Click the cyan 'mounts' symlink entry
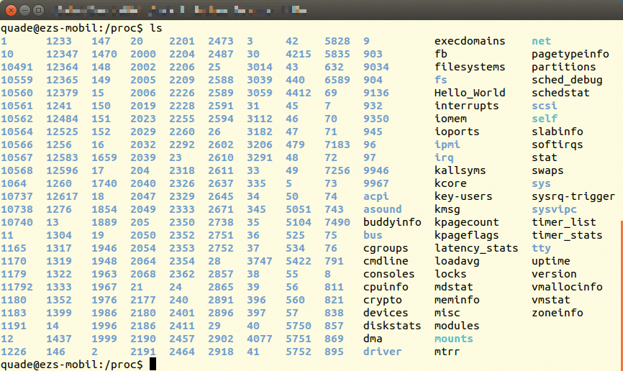 click(x=454, y=339)
